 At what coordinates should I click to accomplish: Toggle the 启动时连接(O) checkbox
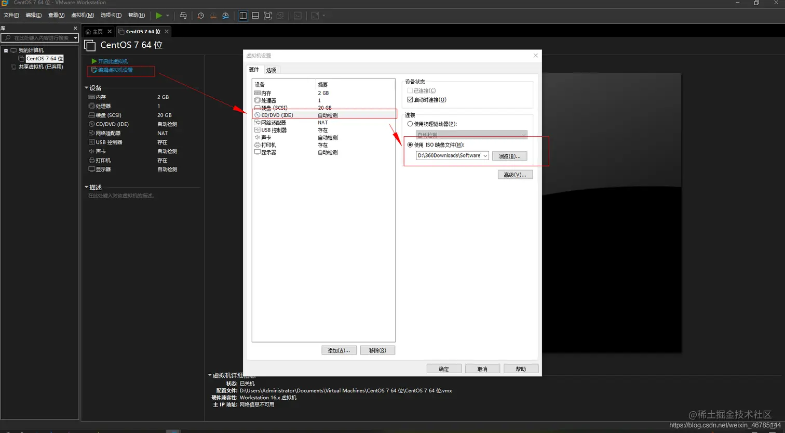pyautogui.click(x=410, y=100)
